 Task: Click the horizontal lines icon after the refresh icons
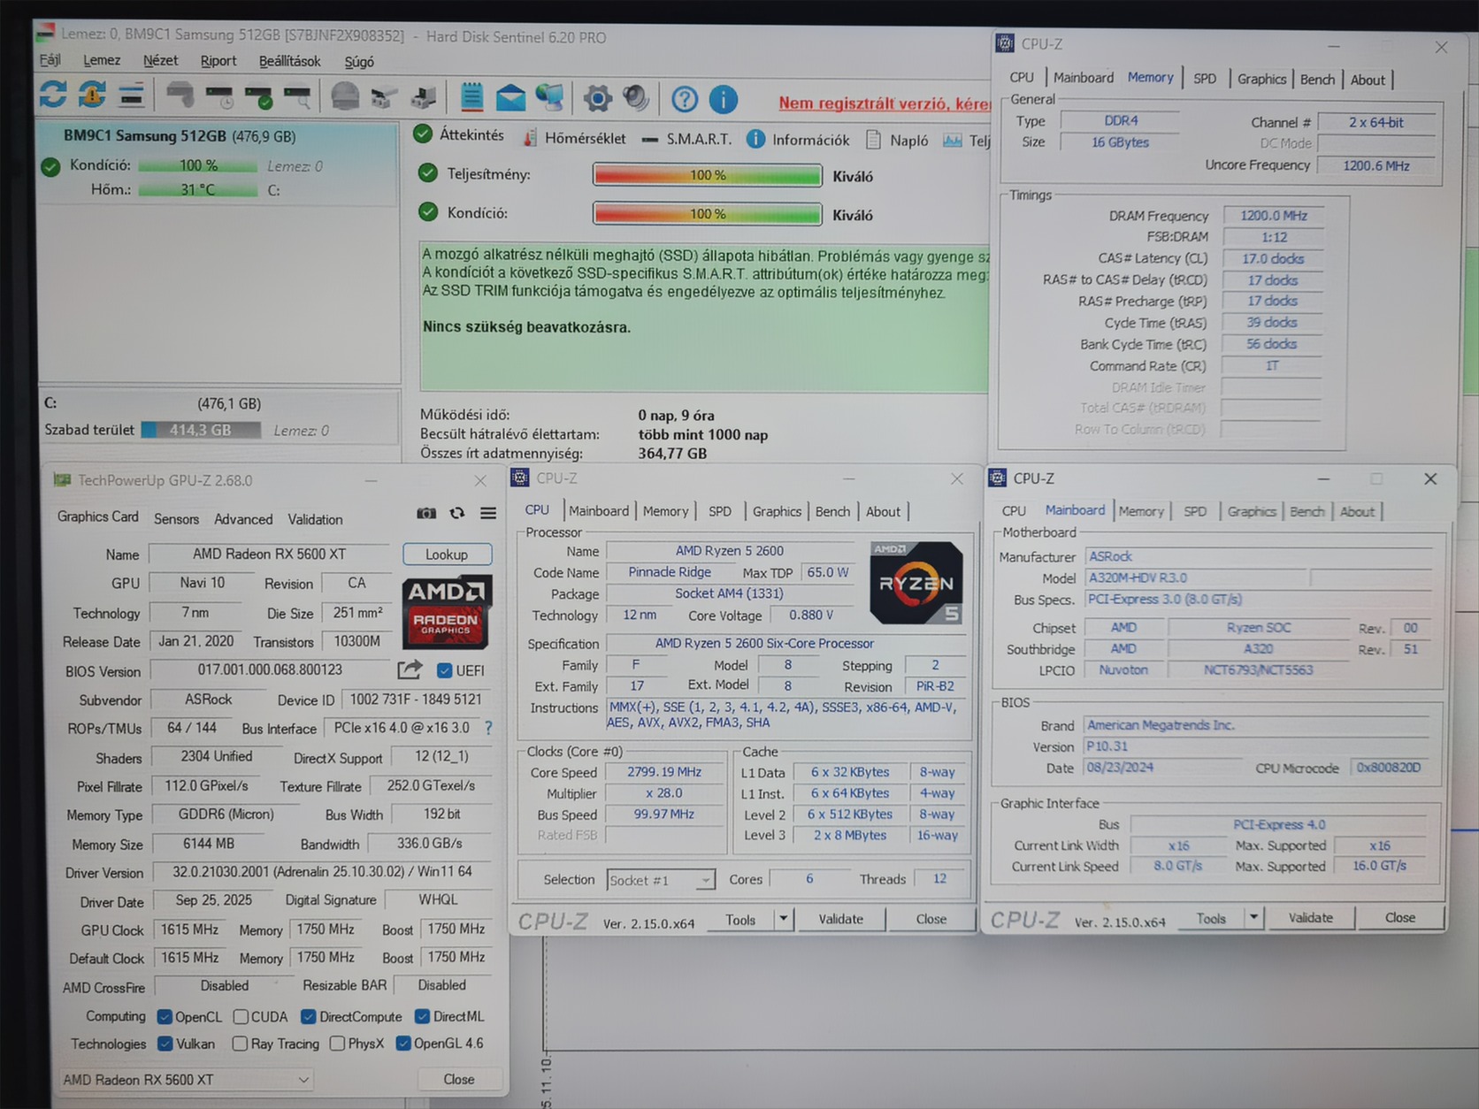pyautogui.click(x=131, y=96)
